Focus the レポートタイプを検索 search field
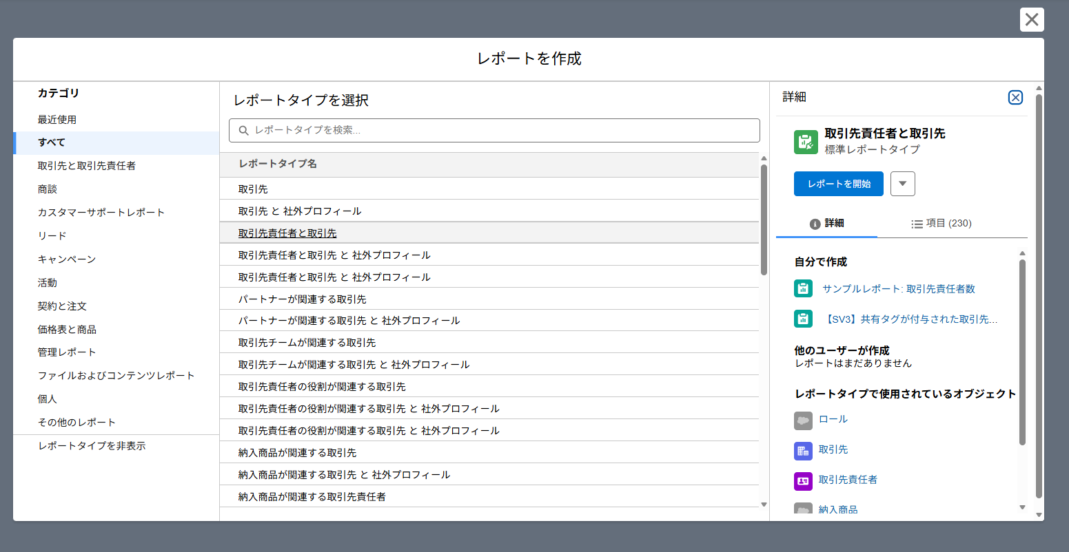Screen dimensions: 1069x552 click(494, 130)
